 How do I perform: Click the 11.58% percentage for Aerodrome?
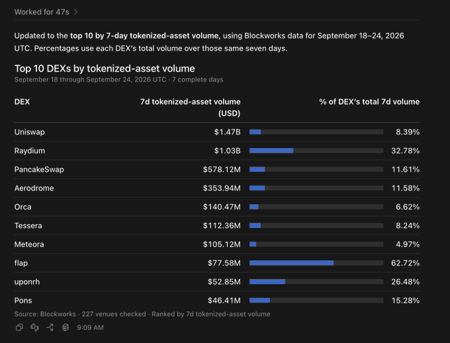coord(406,188)
